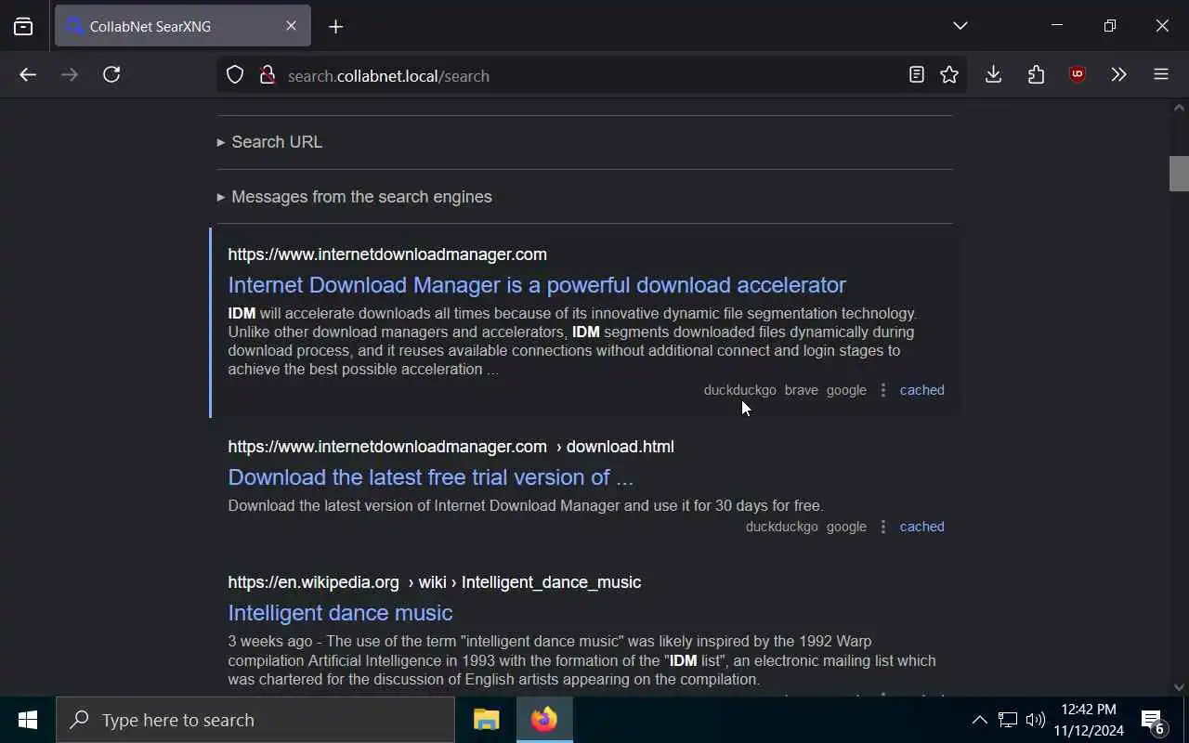List all tabs dropdown arrow
The height and width of the screenshot is (743, 1189).
click(x=960, y=26)
